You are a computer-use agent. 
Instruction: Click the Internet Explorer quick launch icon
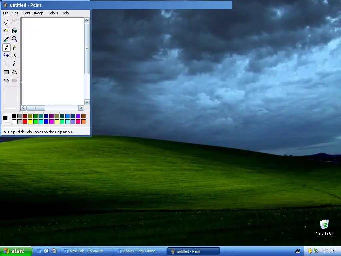pyautogui.click(x=46, y=251)
